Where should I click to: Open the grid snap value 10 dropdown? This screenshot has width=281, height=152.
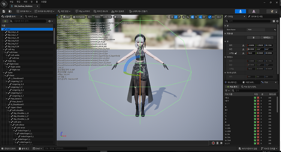point(196,17)
